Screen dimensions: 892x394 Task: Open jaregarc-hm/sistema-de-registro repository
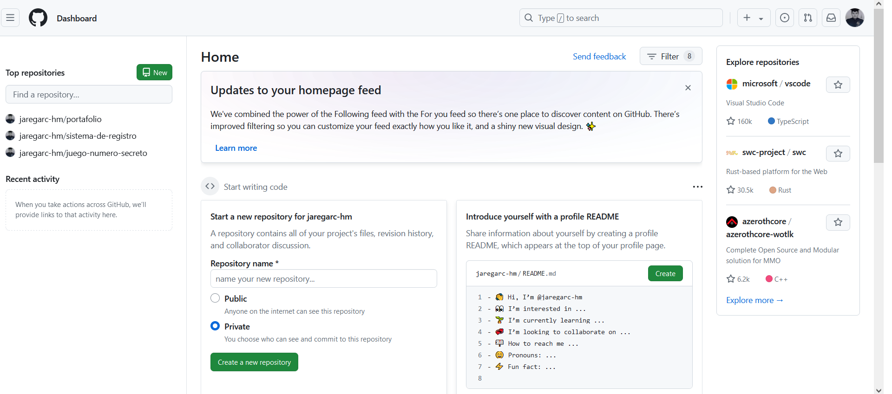point(78,136)
